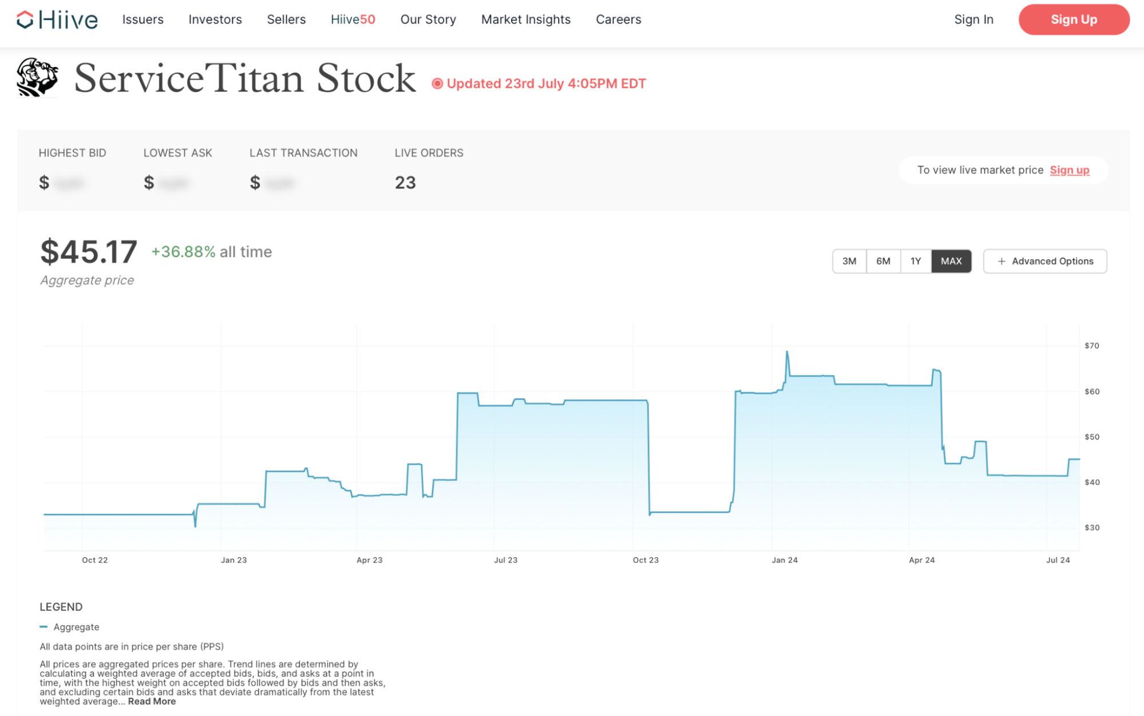
Task: Follow the Sign up link for live price
Action: pyautogui.click(x=1070, y=170)
